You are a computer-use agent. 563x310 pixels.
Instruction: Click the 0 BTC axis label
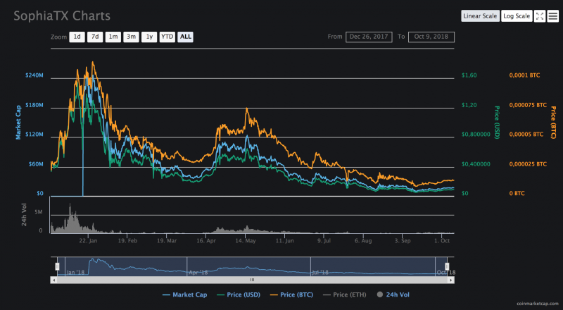(x=517, y=193)
